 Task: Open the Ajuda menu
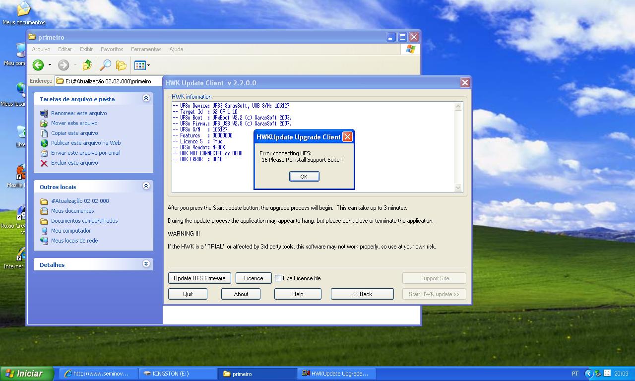coord(176,49)
